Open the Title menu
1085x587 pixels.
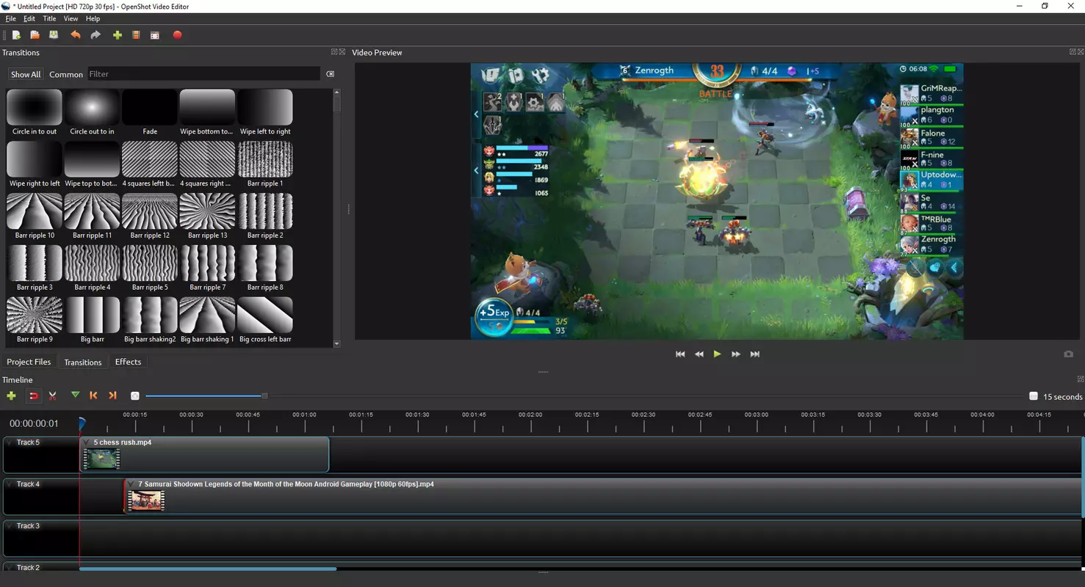tap(49, 18)
